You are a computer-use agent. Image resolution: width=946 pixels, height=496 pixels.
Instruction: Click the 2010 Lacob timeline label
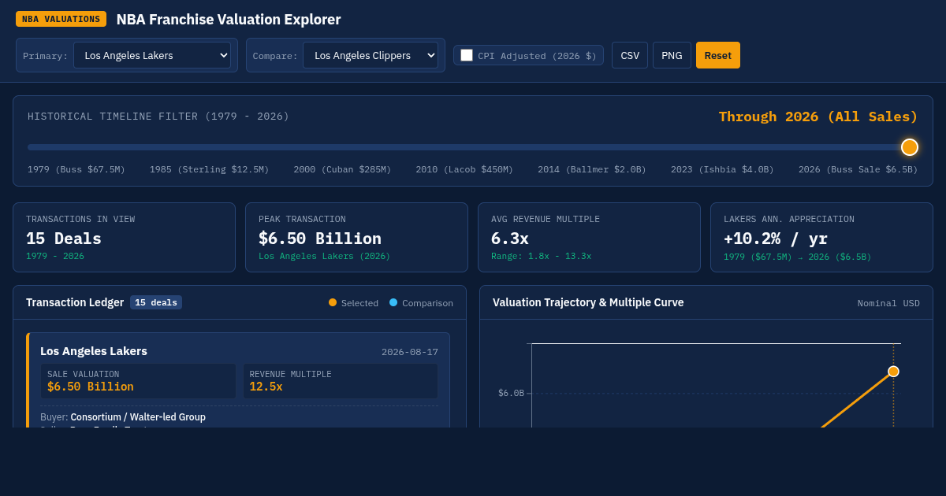coord(464,169)
